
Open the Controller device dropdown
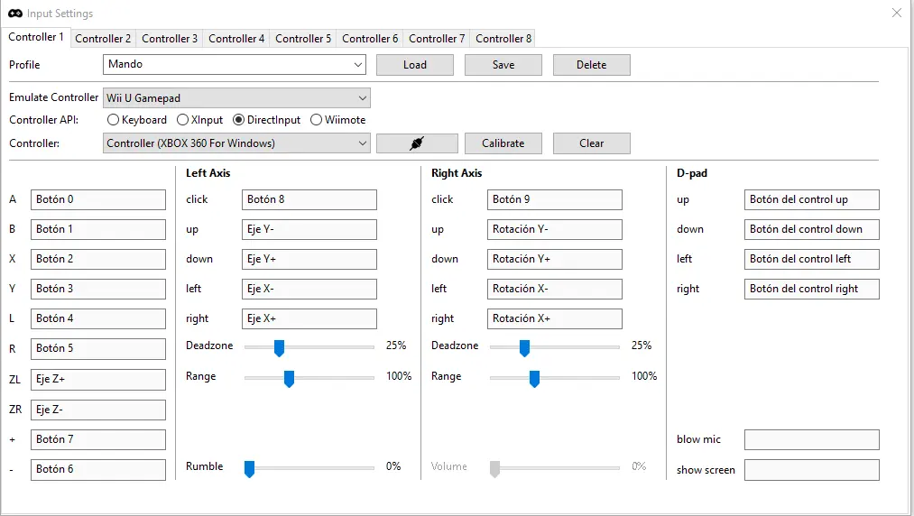click(x=236, y=143)
